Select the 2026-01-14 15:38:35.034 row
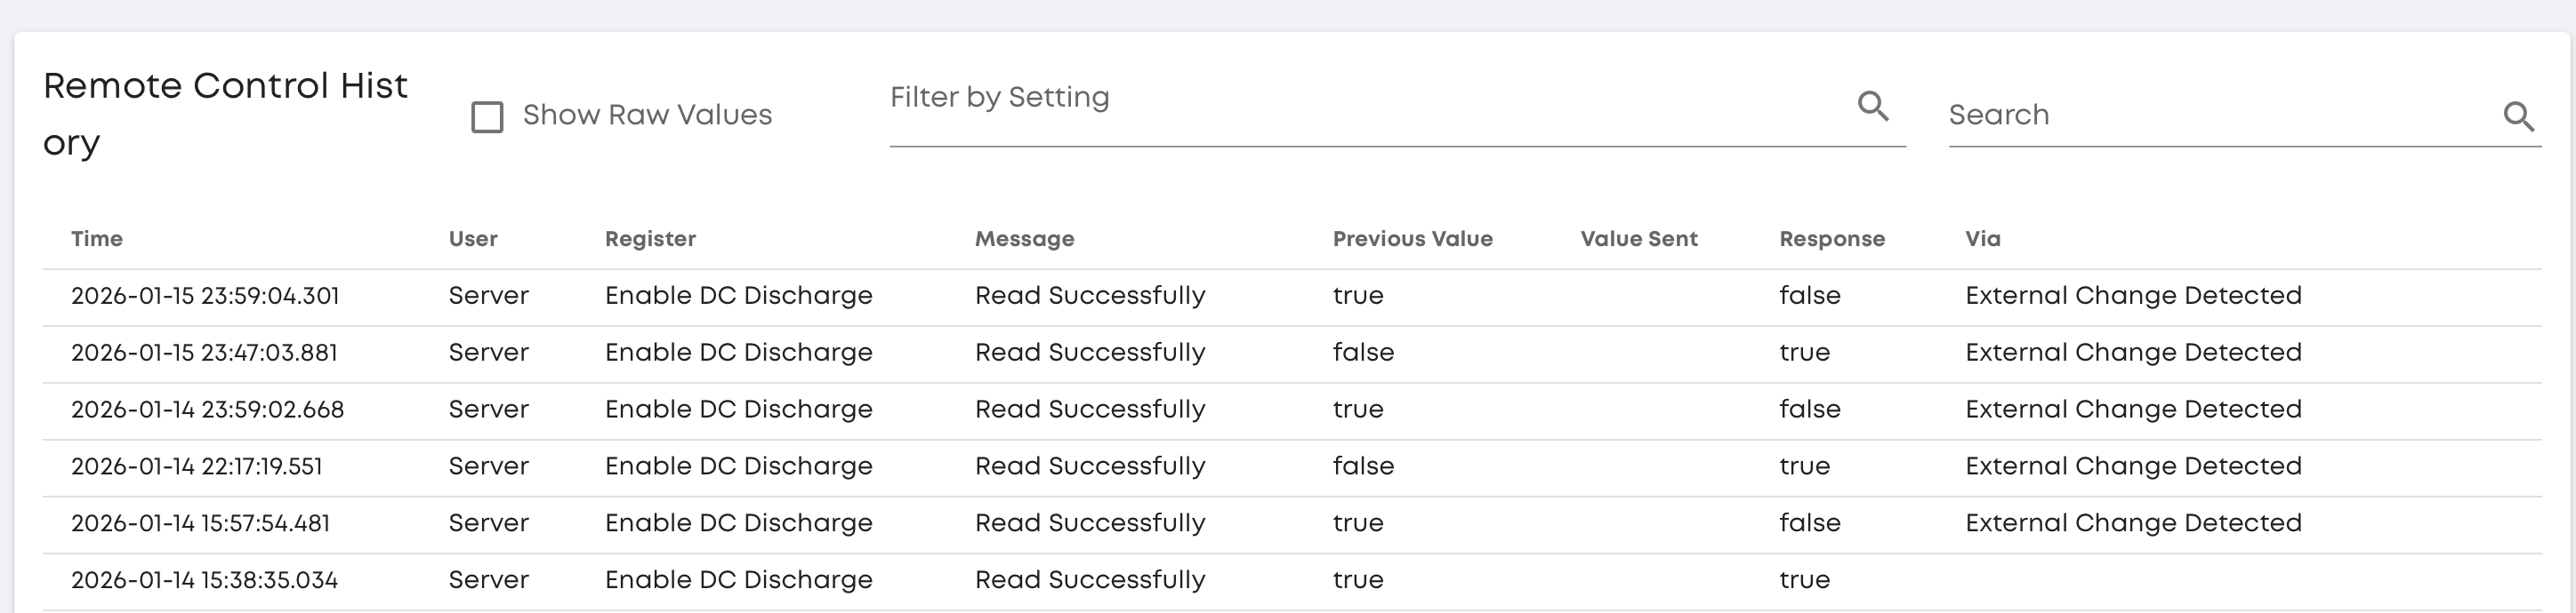This screenshot has width=2576, height=613. click(1292, 582)
